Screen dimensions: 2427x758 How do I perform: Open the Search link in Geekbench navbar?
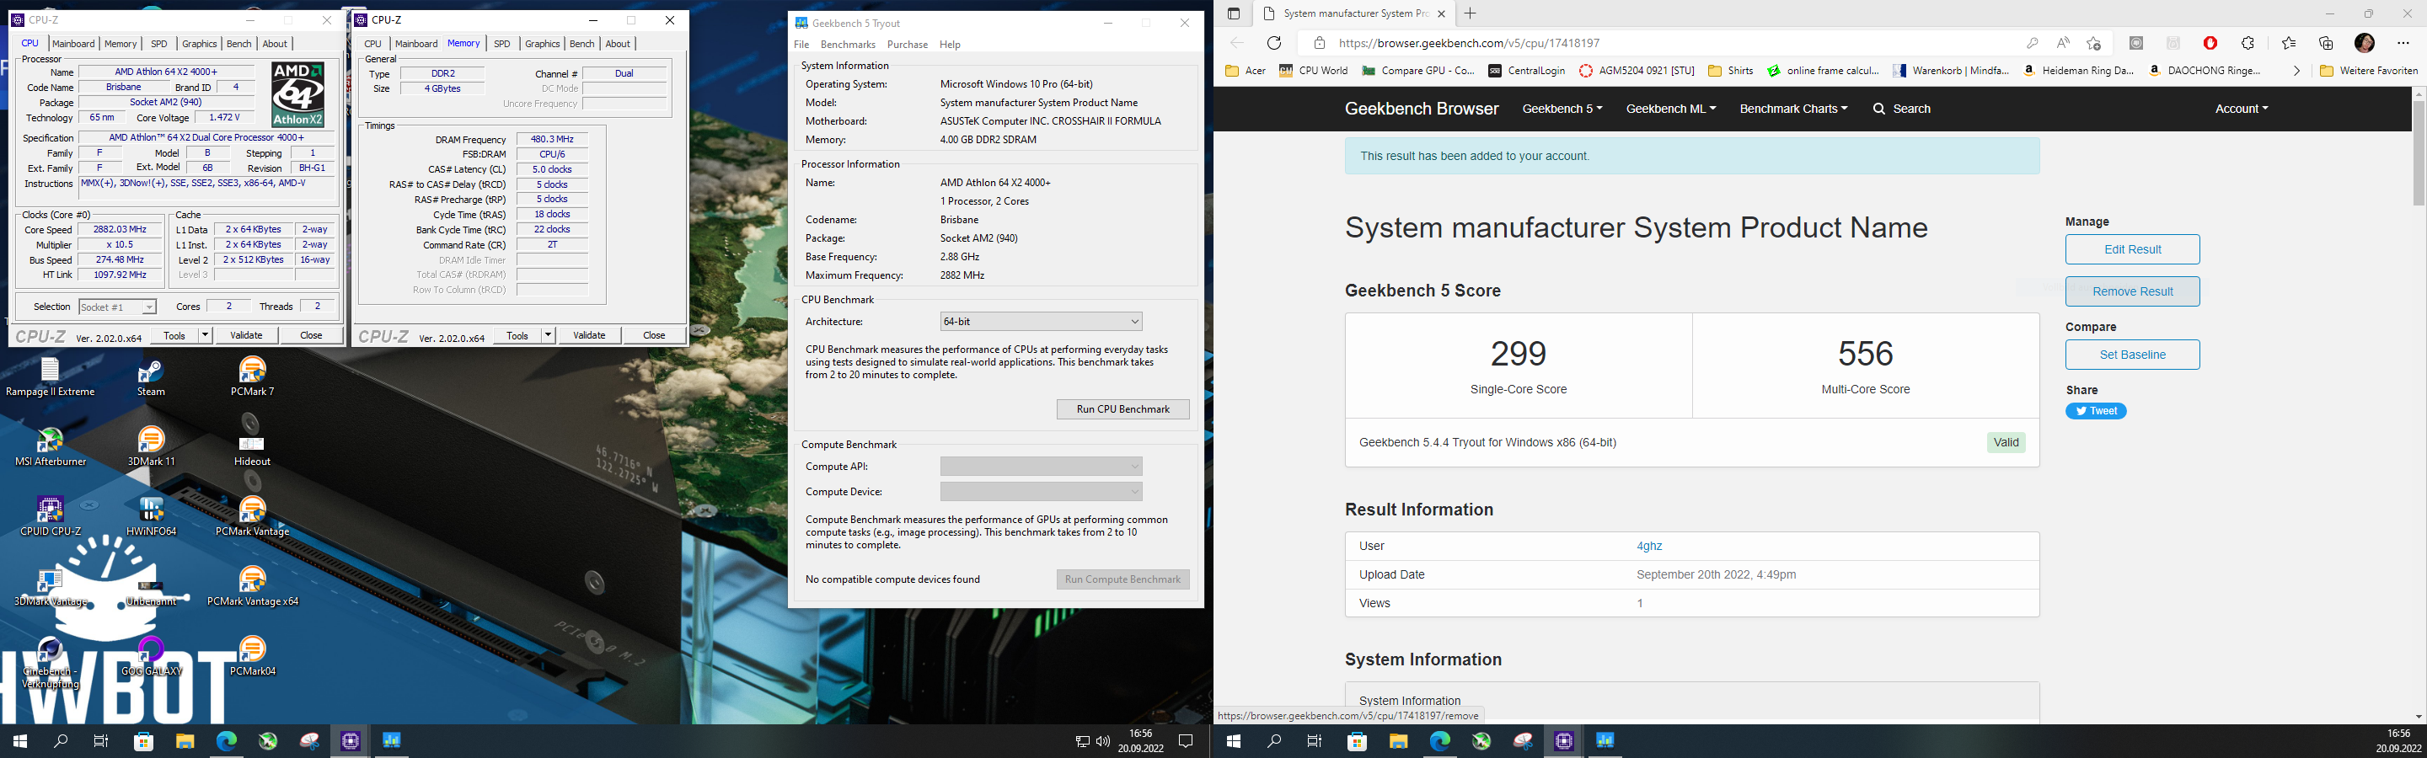tap(1901, 109)
